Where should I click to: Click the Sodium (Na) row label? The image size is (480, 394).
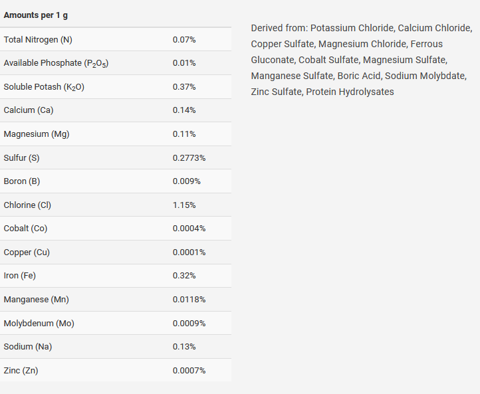tap(28, 347)
